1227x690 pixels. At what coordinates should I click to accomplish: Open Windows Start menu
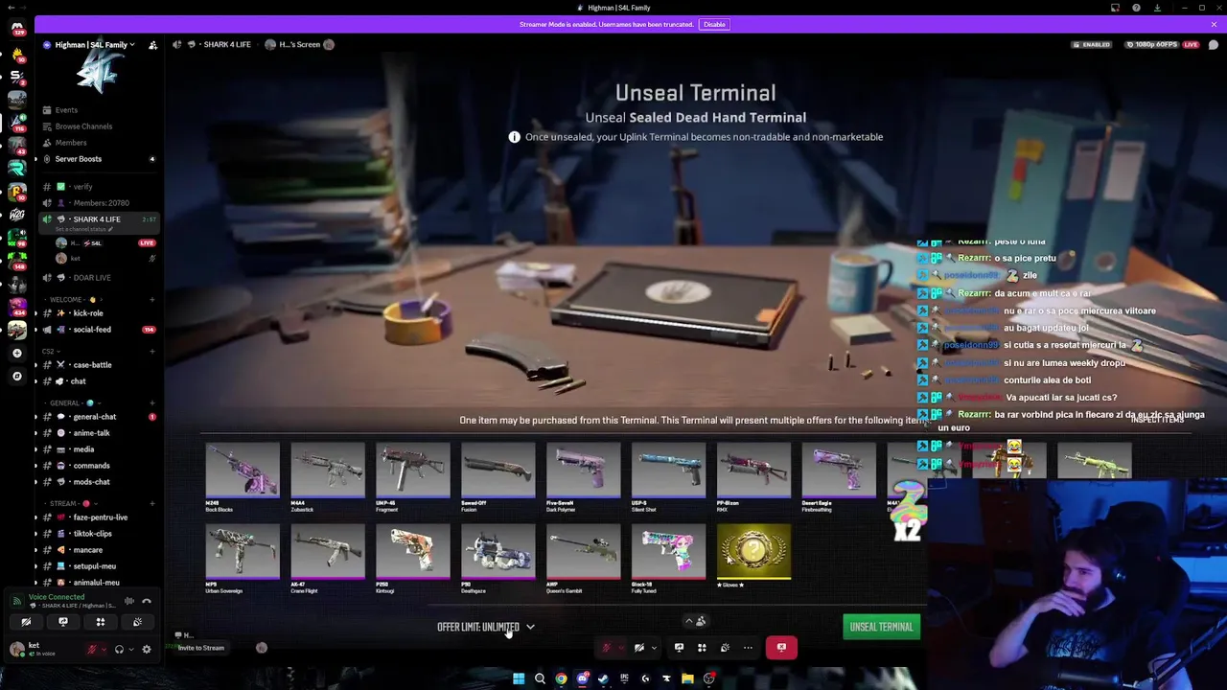519,679
